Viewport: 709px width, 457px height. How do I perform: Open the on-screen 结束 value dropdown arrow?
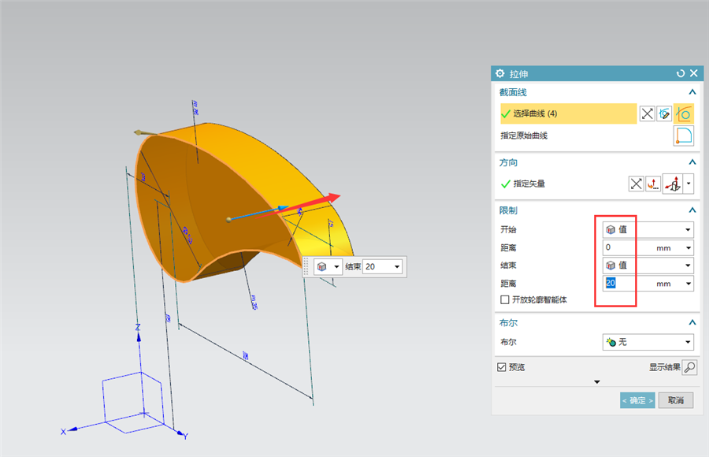(x=397, y=267)
